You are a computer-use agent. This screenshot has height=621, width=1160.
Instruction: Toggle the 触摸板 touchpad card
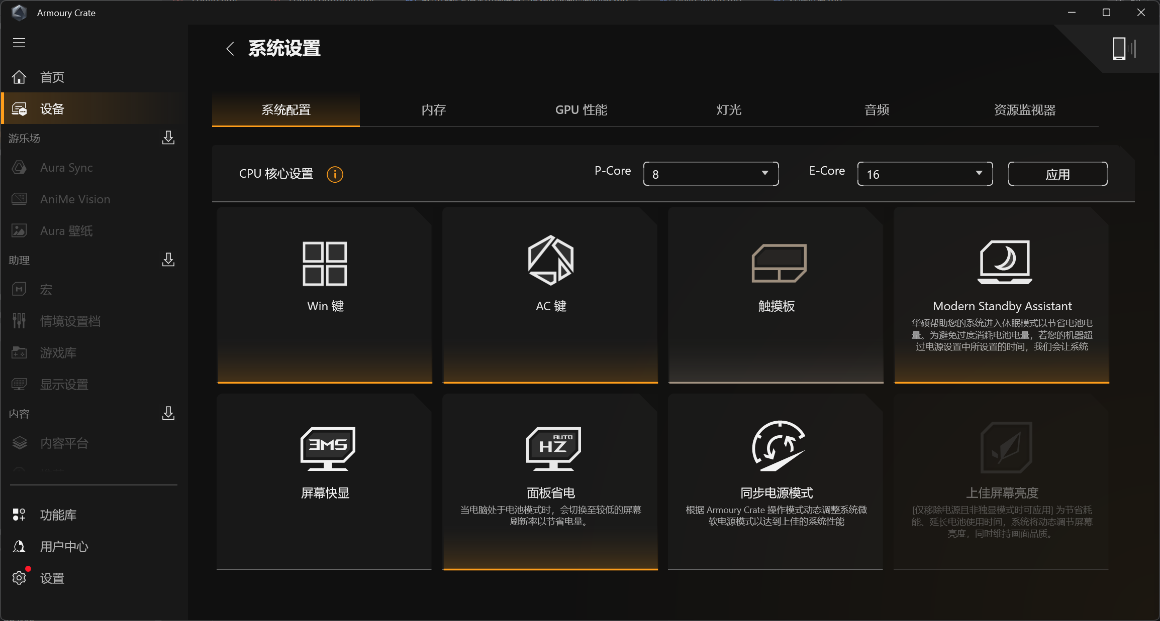(x=776, y=296)
